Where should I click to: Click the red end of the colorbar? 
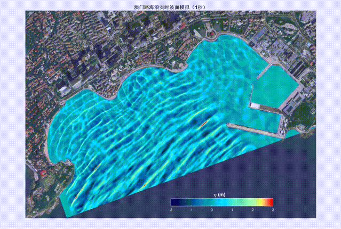pos(270,202)
